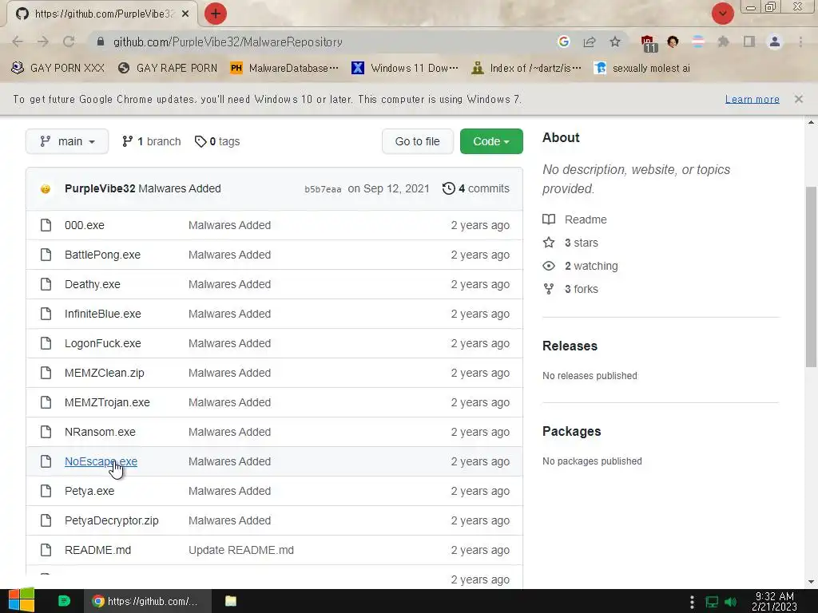The width and height of the screenshot is (818, 613).
Task: Open 3 stars link
Action: tap(582, 243)
